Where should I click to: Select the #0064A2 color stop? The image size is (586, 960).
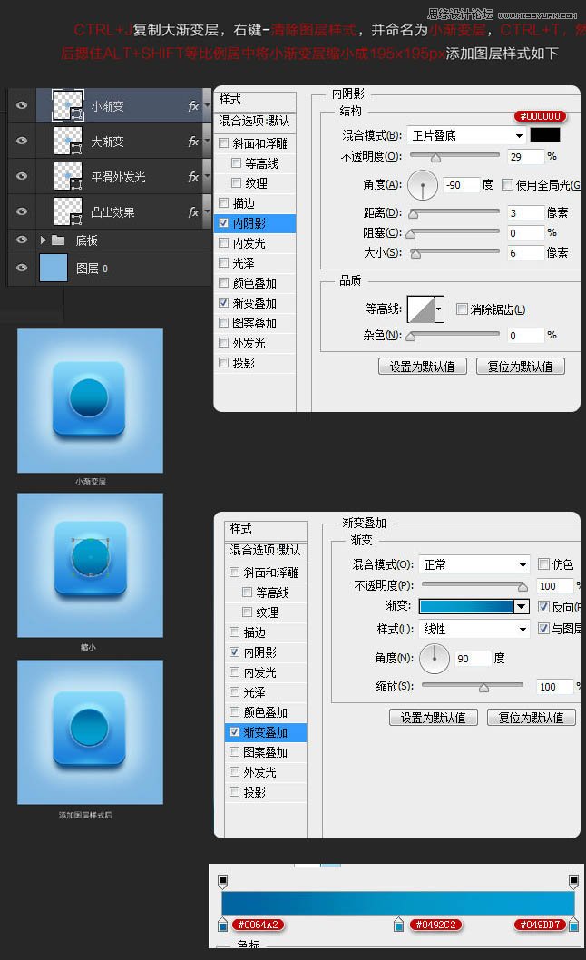[x=223, y=925]
